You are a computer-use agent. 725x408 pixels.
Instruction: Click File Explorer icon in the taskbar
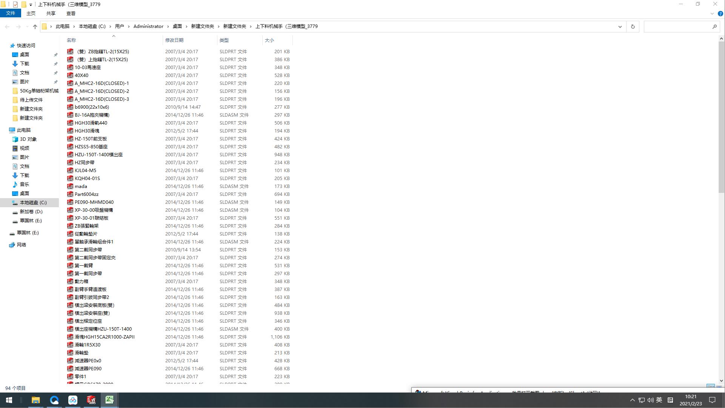[35, 400]
